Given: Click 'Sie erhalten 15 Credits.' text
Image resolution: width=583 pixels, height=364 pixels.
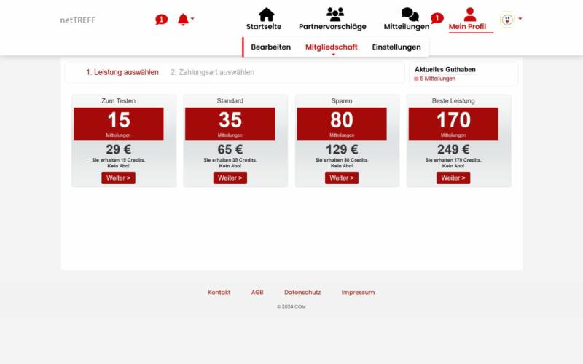Looking at the screenshot, I should (119, 160).
